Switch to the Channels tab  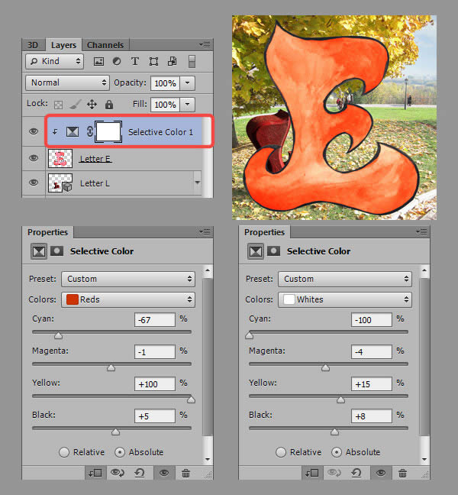tap(105, 45)
